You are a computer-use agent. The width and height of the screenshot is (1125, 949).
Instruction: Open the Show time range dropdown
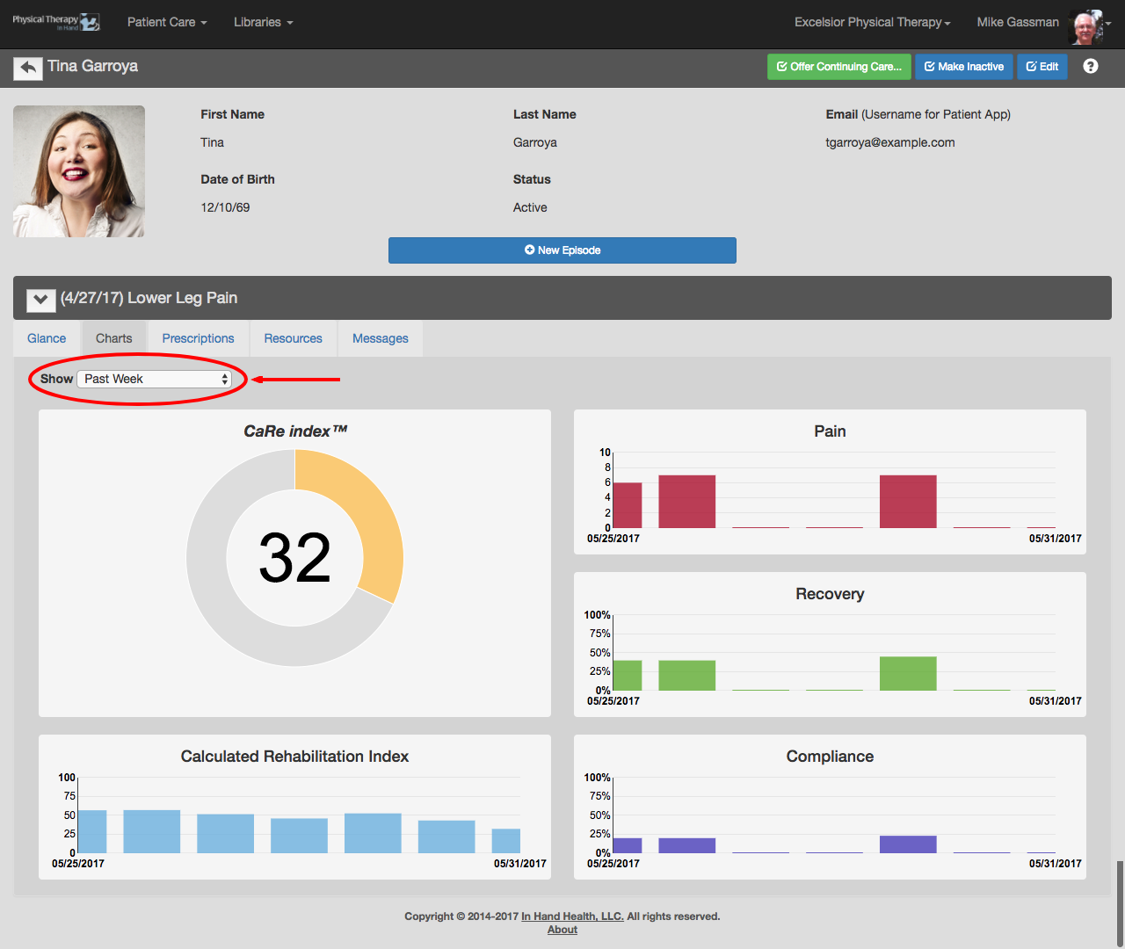pos(155,379)
